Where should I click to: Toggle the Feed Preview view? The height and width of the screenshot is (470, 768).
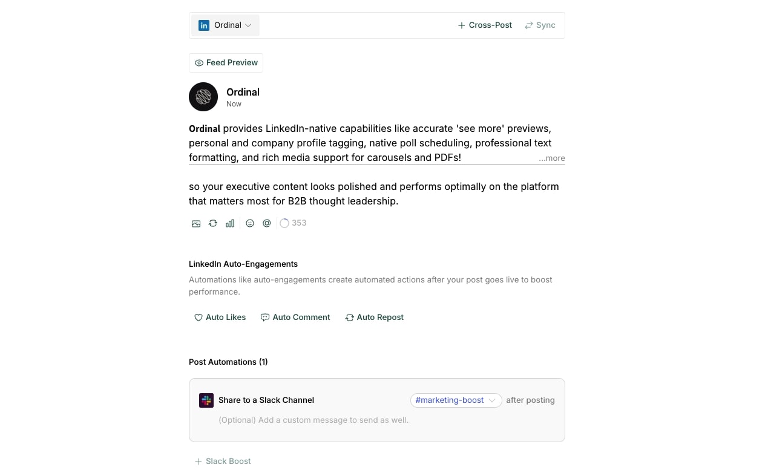[226, 62]
